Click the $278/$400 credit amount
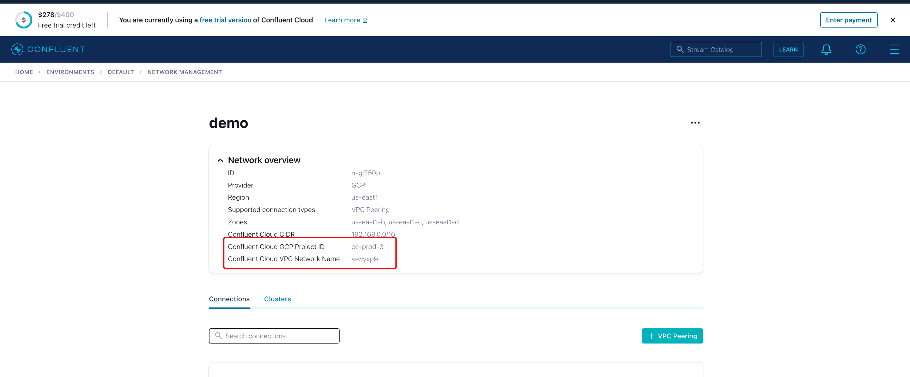 (56, 15)
